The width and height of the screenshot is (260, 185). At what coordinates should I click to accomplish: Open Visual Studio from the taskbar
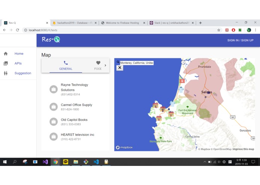[45, 162]
